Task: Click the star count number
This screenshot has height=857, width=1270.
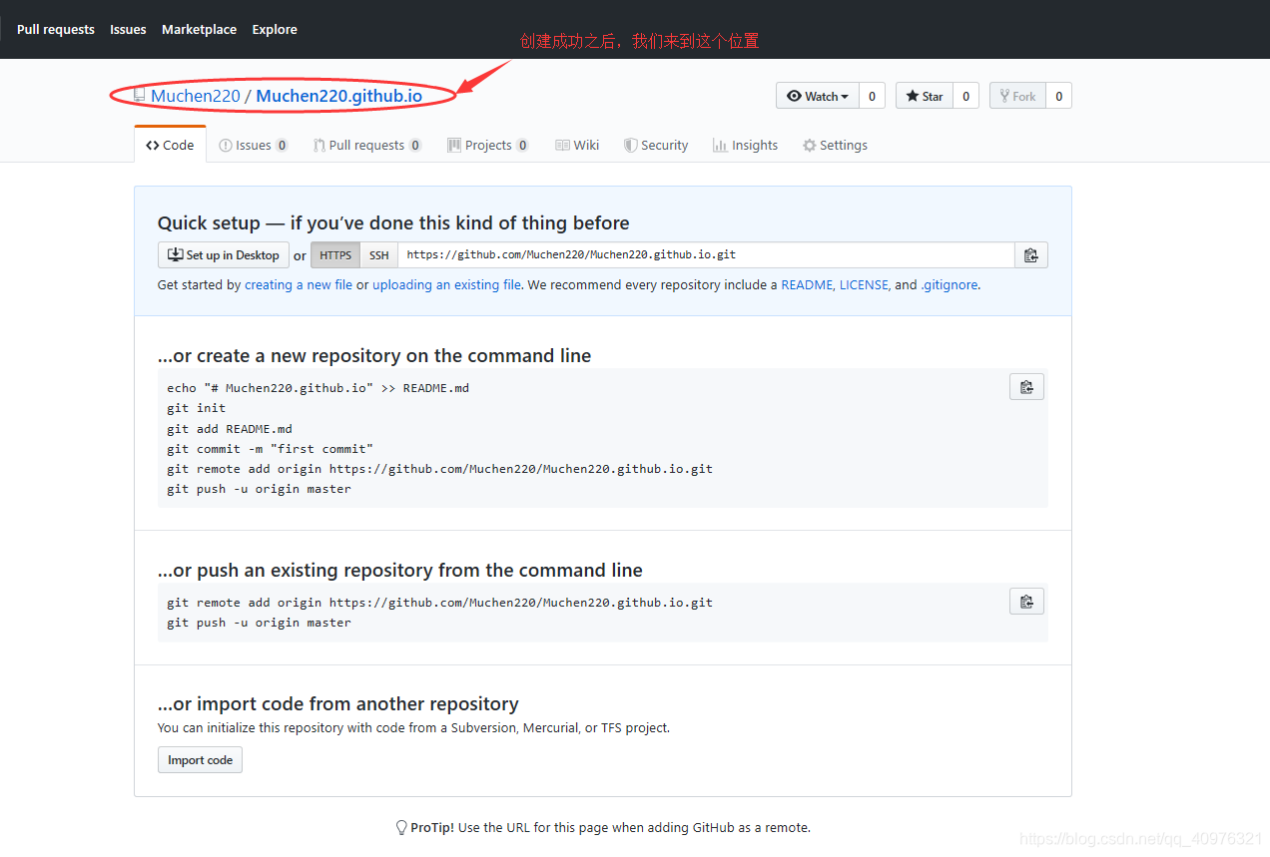Action: (x=965, y=96)
